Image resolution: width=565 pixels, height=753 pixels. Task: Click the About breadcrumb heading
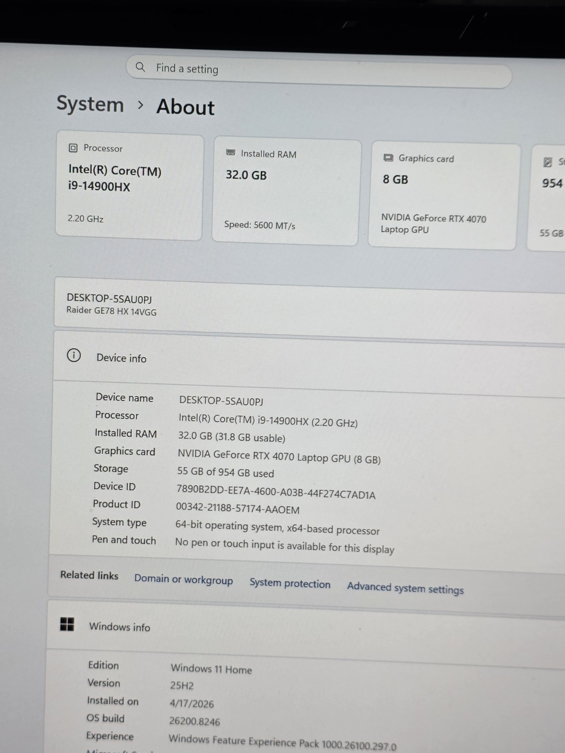(x=186, y=107)
